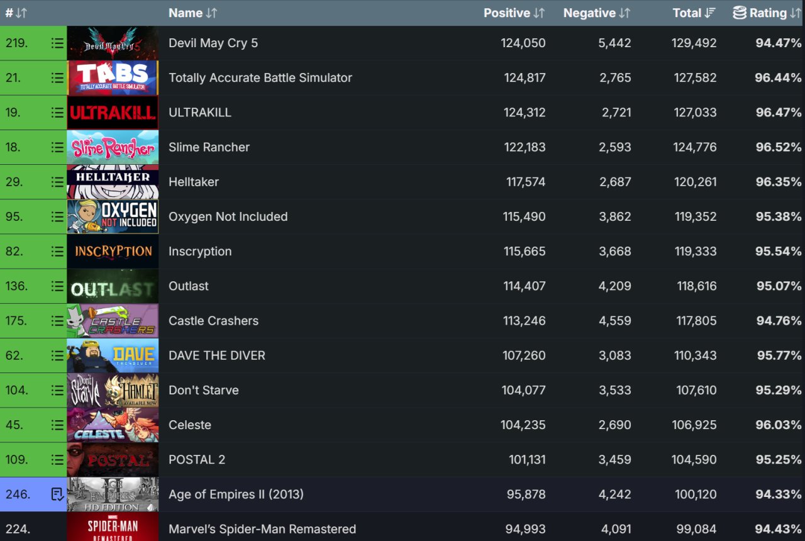Click the Don't Starve thumbnail
The height and width of the screenshot is (541, 805).
113,390
